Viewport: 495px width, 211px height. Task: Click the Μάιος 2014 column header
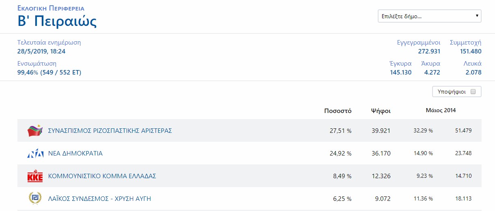[441, 111]
